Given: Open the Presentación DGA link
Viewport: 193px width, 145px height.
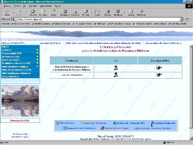Looking at the screenshot, I should (x=20, y=121).
